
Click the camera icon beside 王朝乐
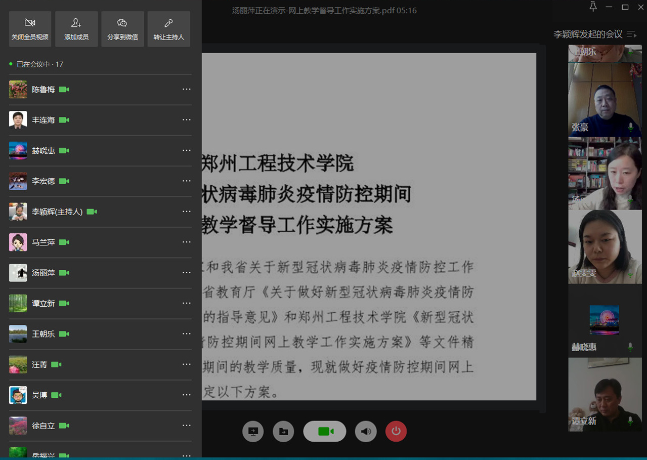coord(64,334)
